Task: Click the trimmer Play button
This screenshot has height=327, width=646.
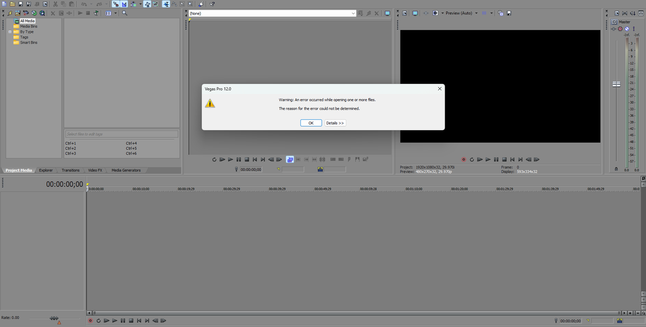Action: tap(230, 160)
